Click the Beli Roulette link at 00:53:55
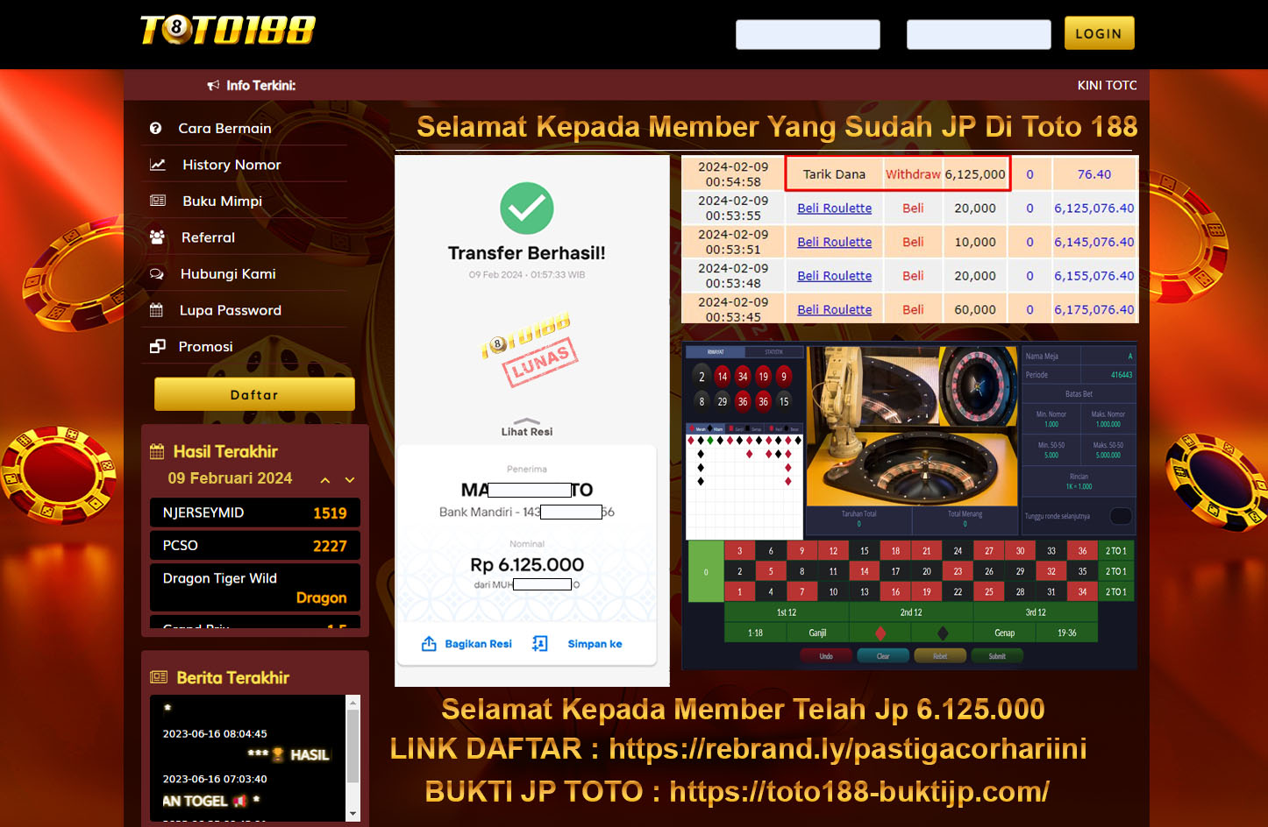The image size is (1268, 827). [834, 209]
